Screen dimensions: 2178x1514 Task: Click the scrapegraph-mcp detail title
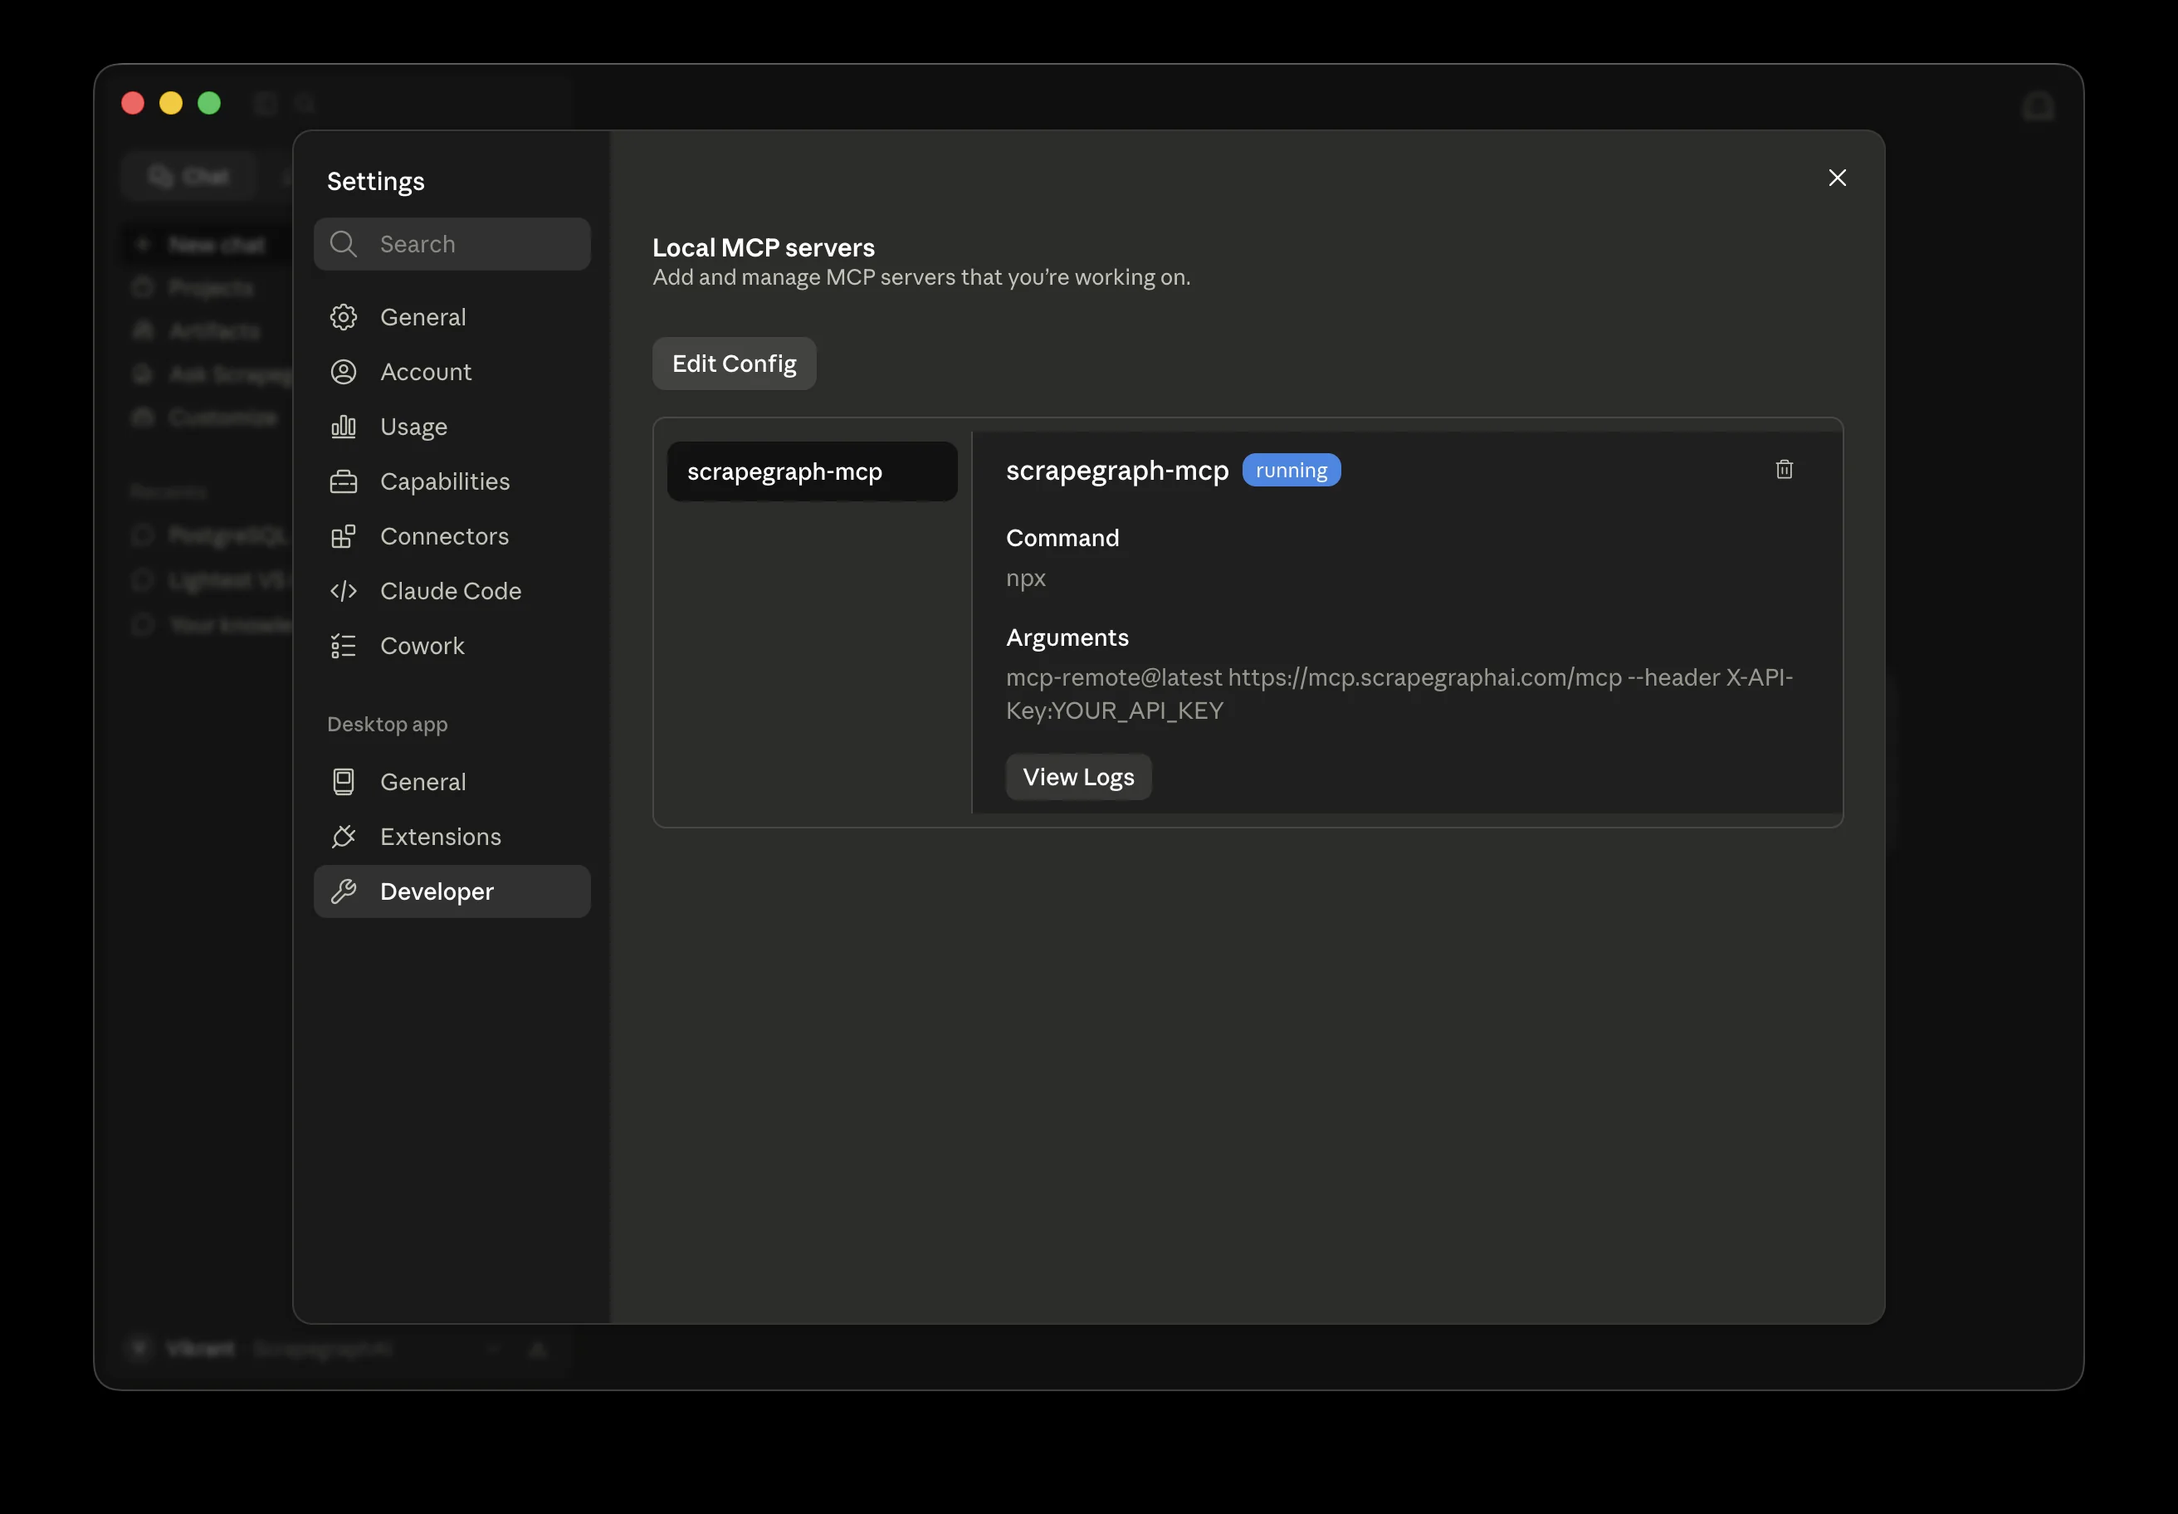[1117, 471]
